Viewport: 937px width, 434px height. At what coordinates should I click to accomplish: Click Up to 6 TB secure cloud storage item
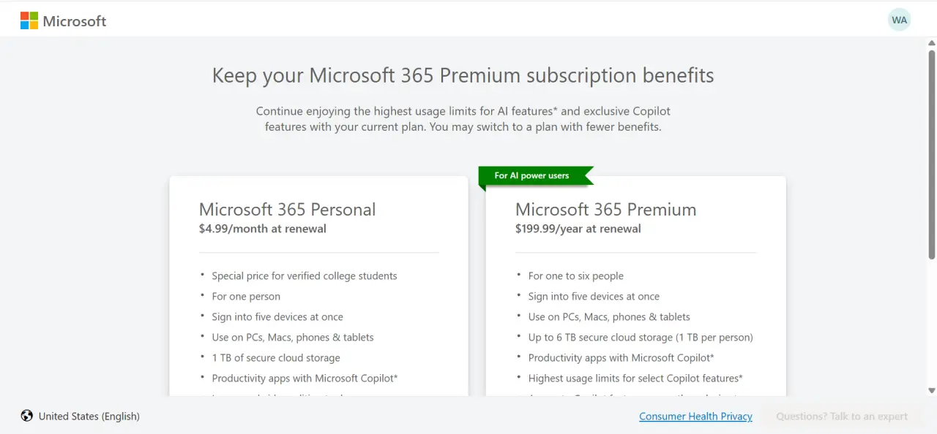tap(641, 337)
